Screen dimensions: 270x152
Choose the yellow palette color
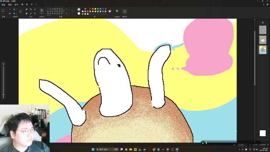(95, 9)
